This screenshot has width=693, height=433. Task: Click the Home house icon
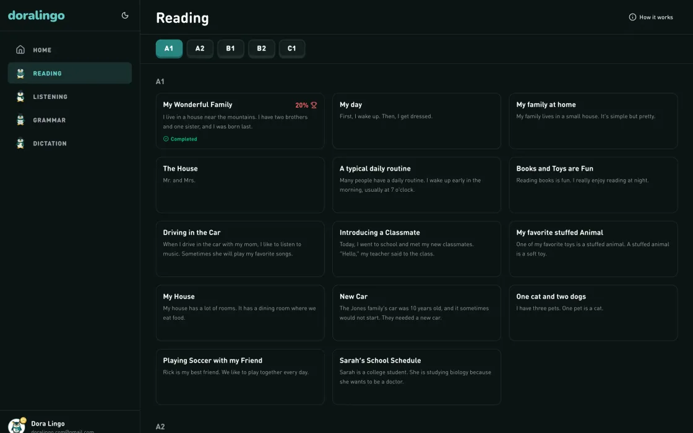pos(20,49)
